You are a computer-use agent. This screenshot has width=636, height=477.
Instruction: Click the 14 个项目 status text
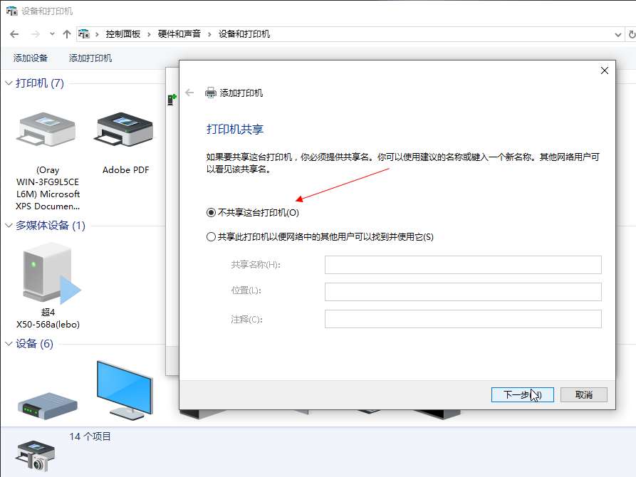[90, 436]
